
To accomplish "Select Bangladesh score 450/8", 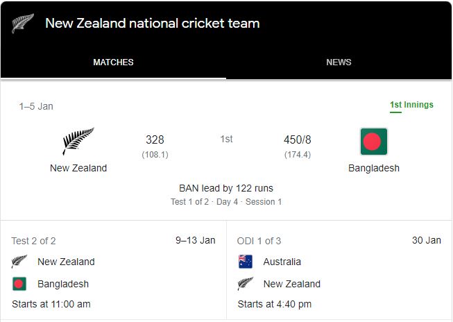I will tap(297, 139).
